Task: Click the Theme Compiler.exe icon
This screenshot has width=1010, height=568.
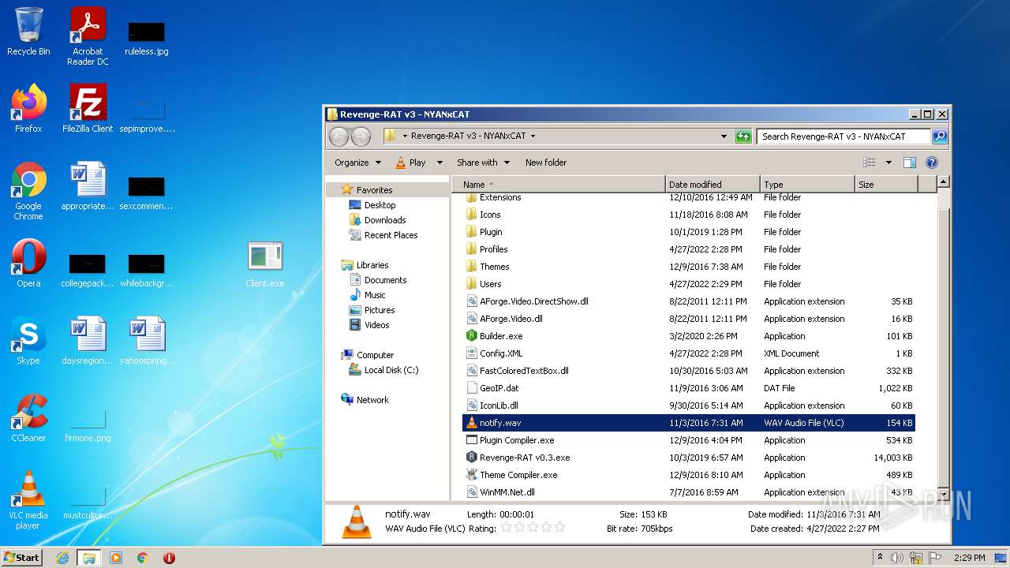Action: (472, 475)
